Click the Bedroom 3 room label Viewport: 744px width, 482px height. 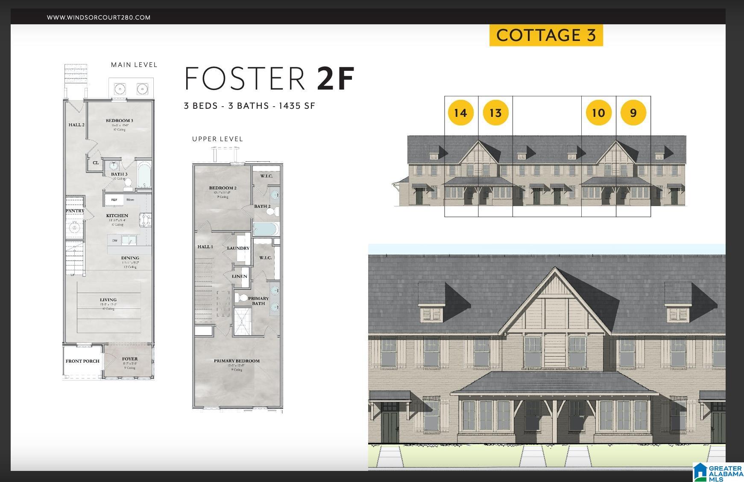[x=120, y=121]
